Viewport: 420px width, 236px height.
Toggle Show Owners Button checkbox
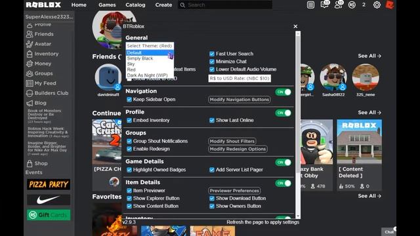click(x=212, y=206)
